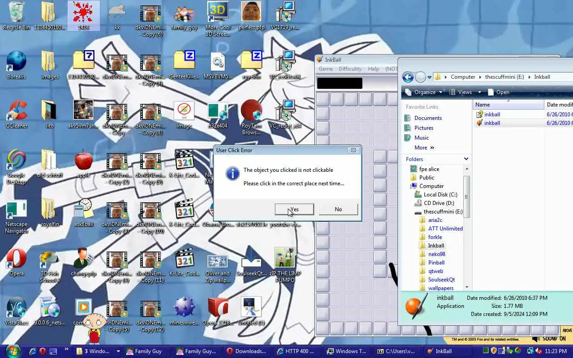Select the RoyTam Browser red ball icon
The image size is (573, 358).
[251, 117]
